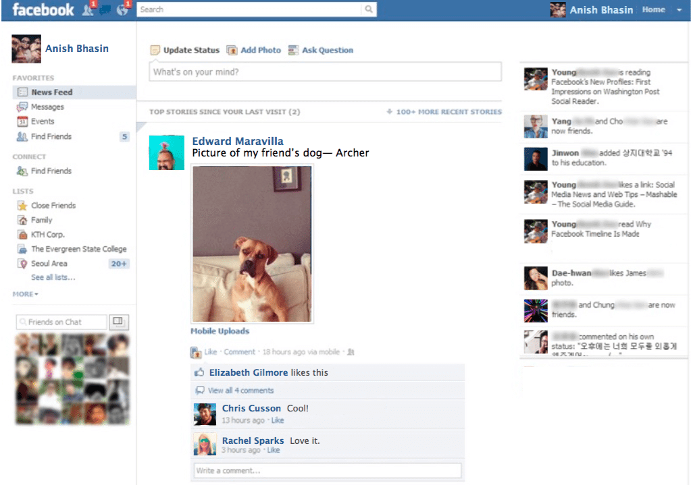Click Comment link under the photo
691x485 pixels.
(239, 352)
